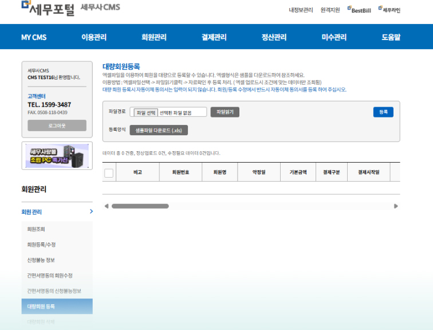
Task: Select the MY CMS menu
Action: (x=34, y=37)
